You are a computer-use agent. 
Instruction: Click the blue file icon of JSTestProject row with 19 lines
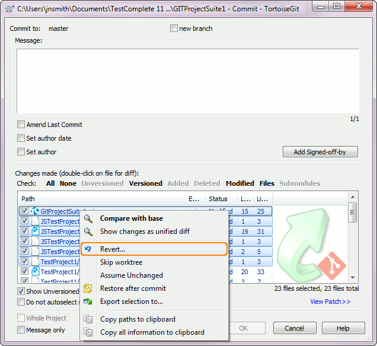pos(35,231)
